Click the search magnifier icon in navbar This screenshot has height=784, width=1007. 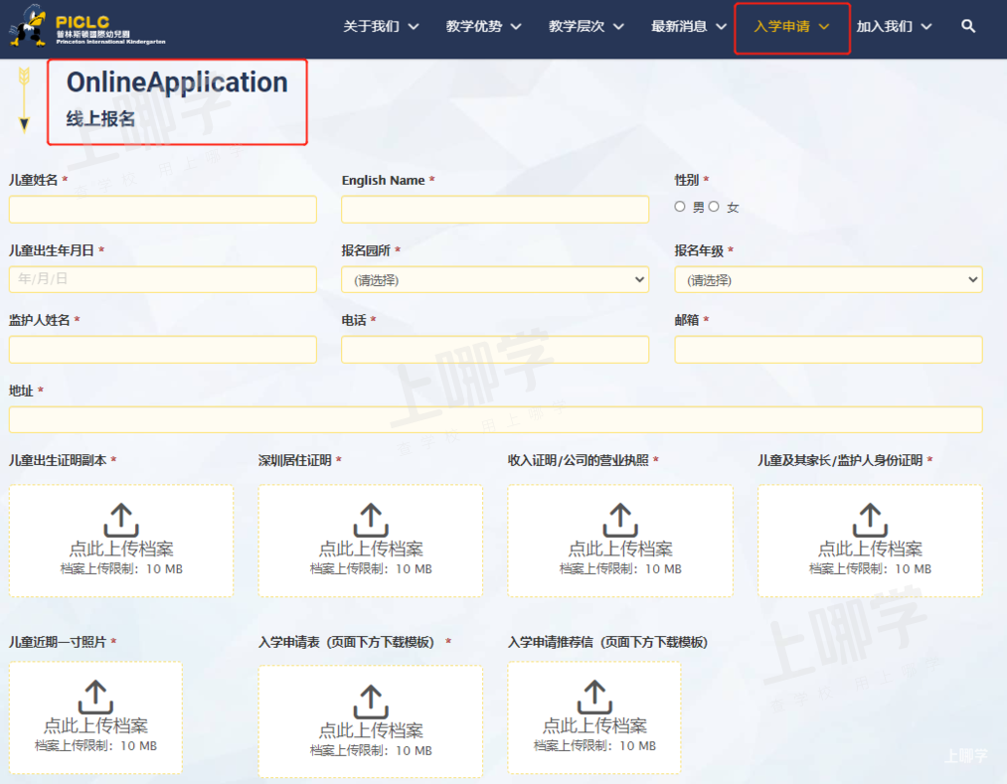[x=968, y=27]
